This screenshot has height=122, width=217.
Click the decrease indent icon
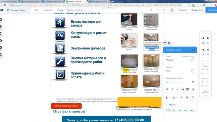[181, 98]
